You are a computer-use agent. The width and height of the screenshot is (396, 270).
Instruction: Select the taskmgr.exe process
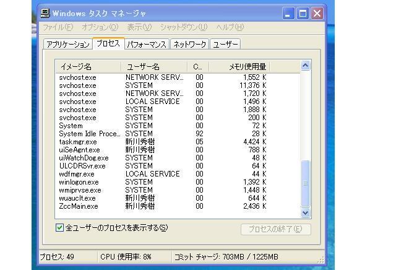[178, 142]
